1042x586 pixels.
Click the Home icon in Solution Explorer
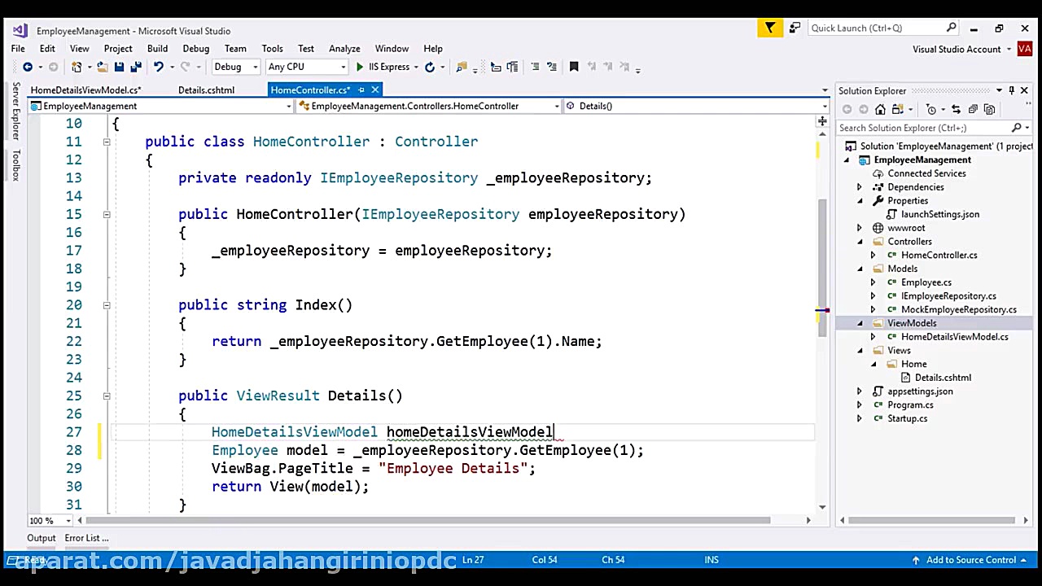[x=881, y=107]
